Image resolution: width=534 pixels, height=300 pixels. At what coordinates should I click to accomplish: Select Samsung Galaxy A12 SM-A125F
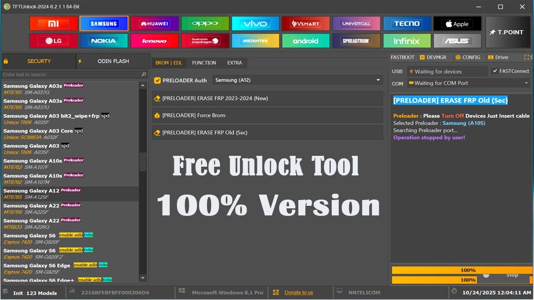[x=70, y=194]
